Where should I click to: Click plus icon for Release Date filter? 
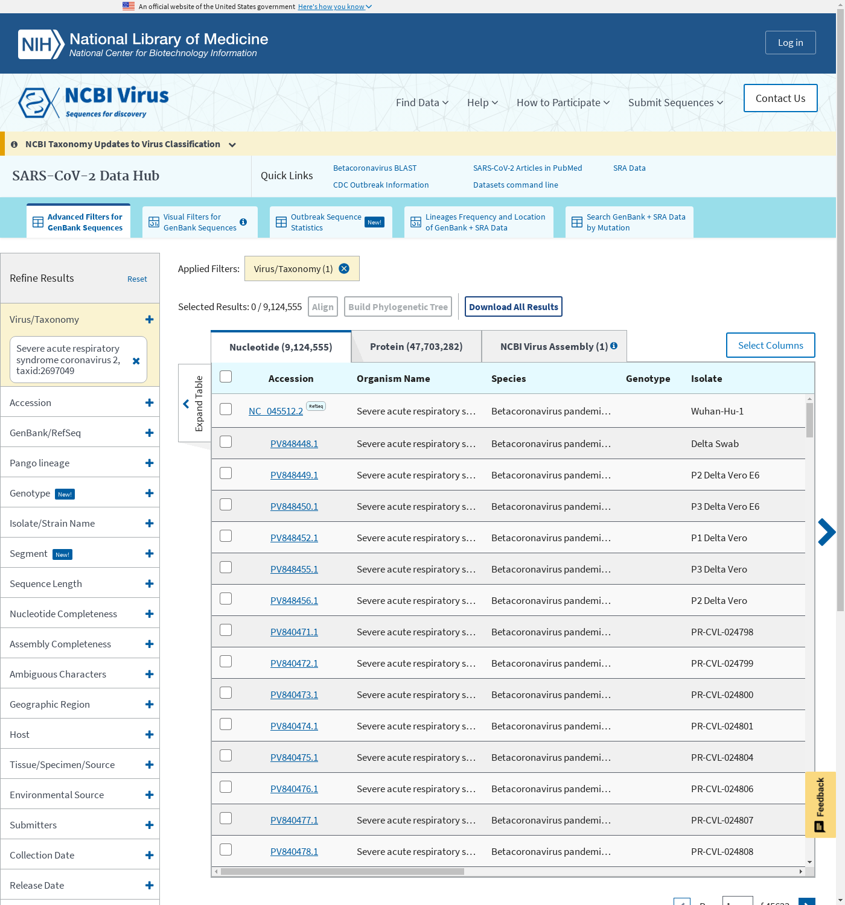[149, 885]
